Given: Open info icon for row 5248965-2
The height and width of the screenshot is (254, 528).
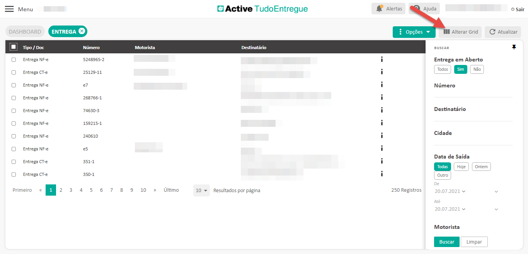Looking at the screenshot, I should coord(382,59).
